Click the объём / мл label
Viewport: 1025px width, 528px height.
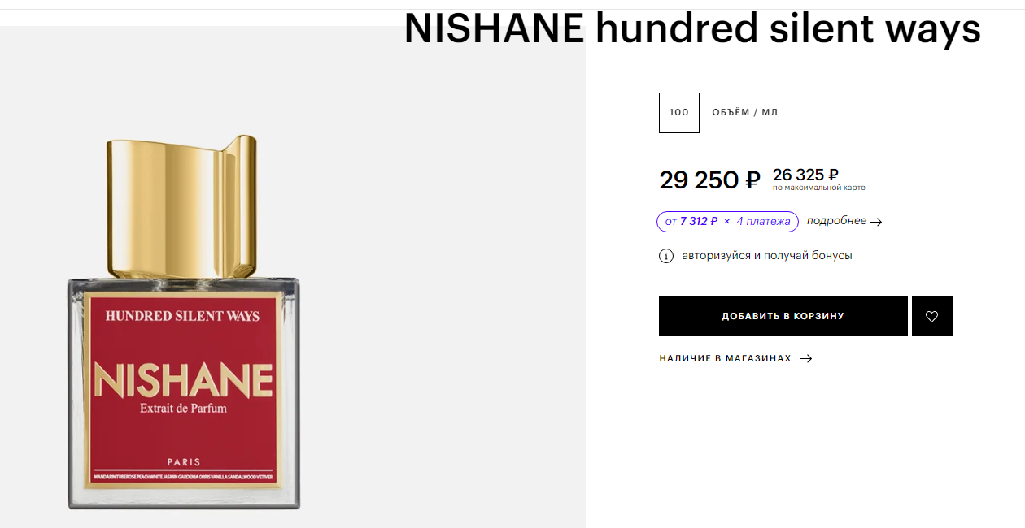744,113
